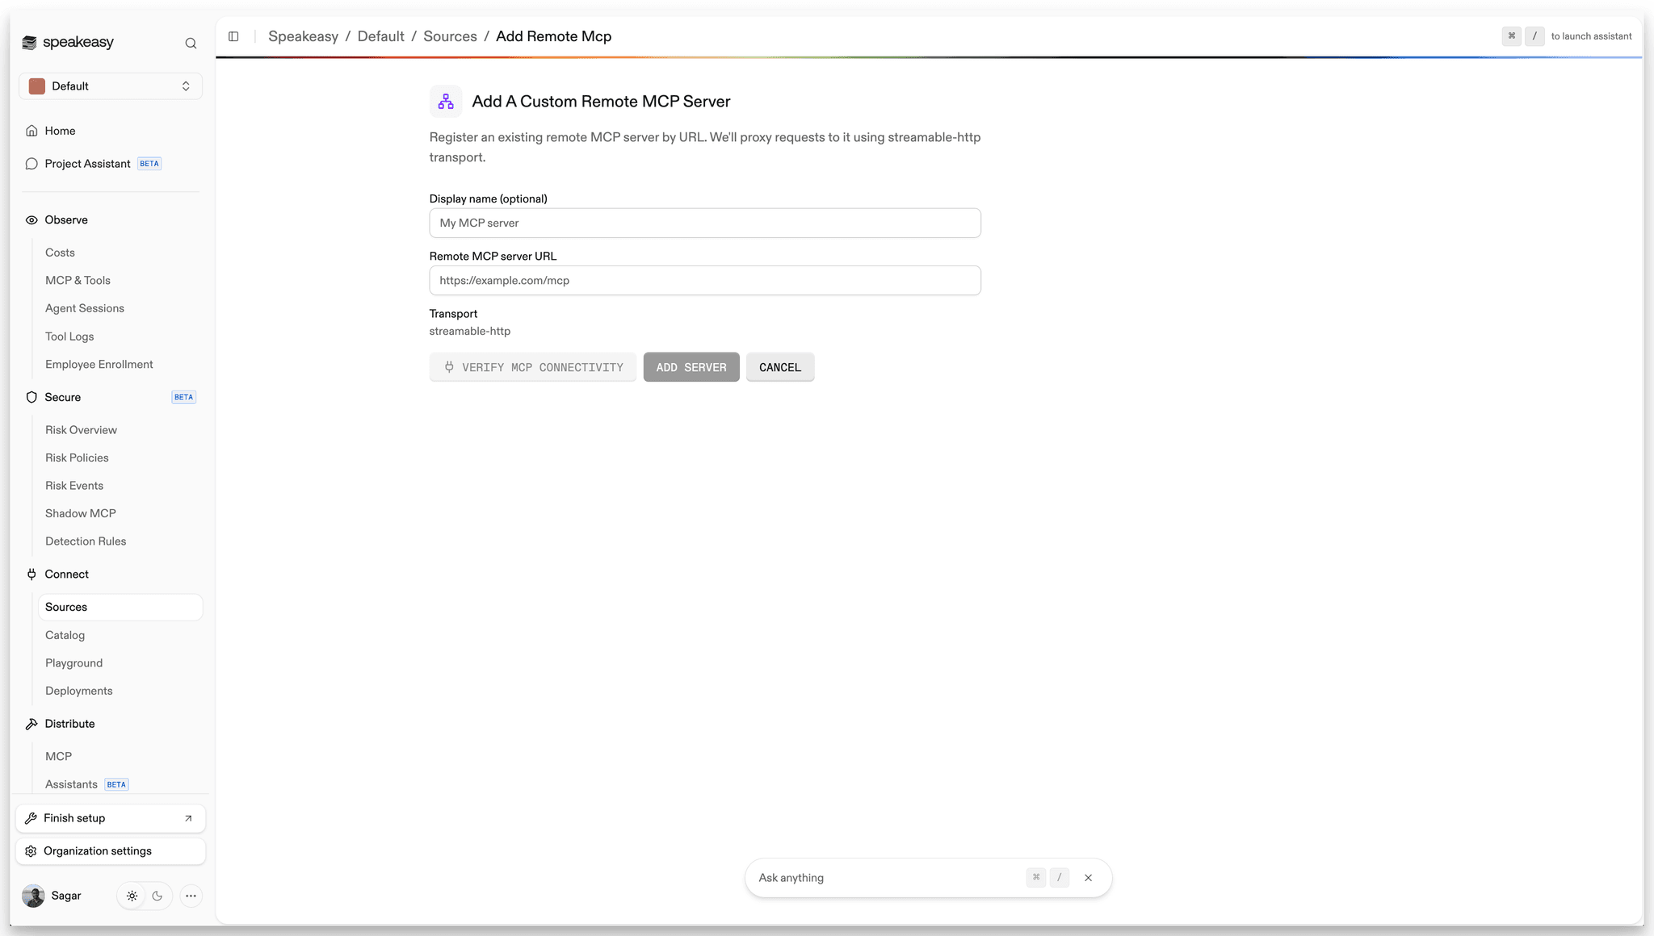The height and width of the screenshot is (936, 1654).
Task: Click the Home house icon
Action: pos(31,131)
